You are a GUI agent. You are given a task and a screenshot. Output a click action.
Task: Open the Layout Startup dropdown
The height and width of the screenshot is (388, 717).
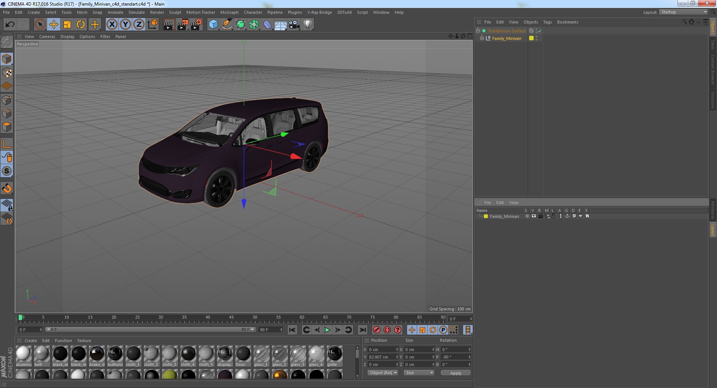coord(684,12)
